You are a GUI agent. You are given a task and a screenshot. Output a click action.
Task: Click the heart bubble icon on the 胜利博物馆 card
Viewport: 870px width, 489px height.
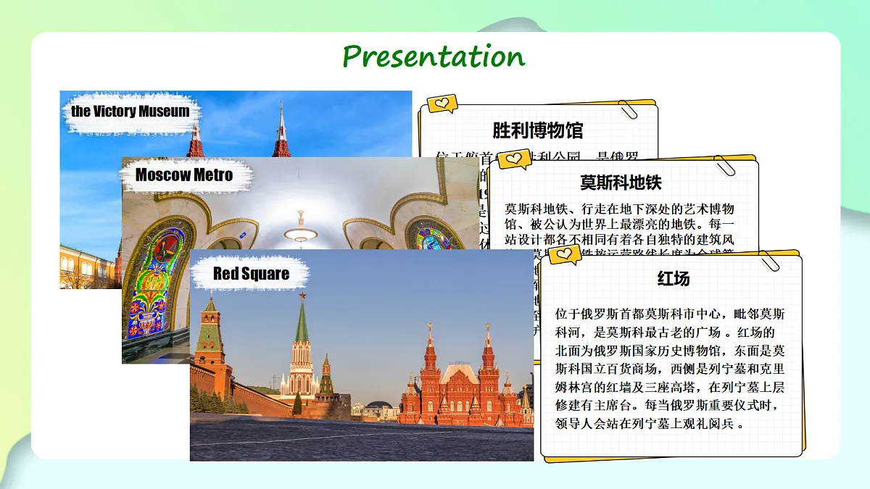(442, 104)
